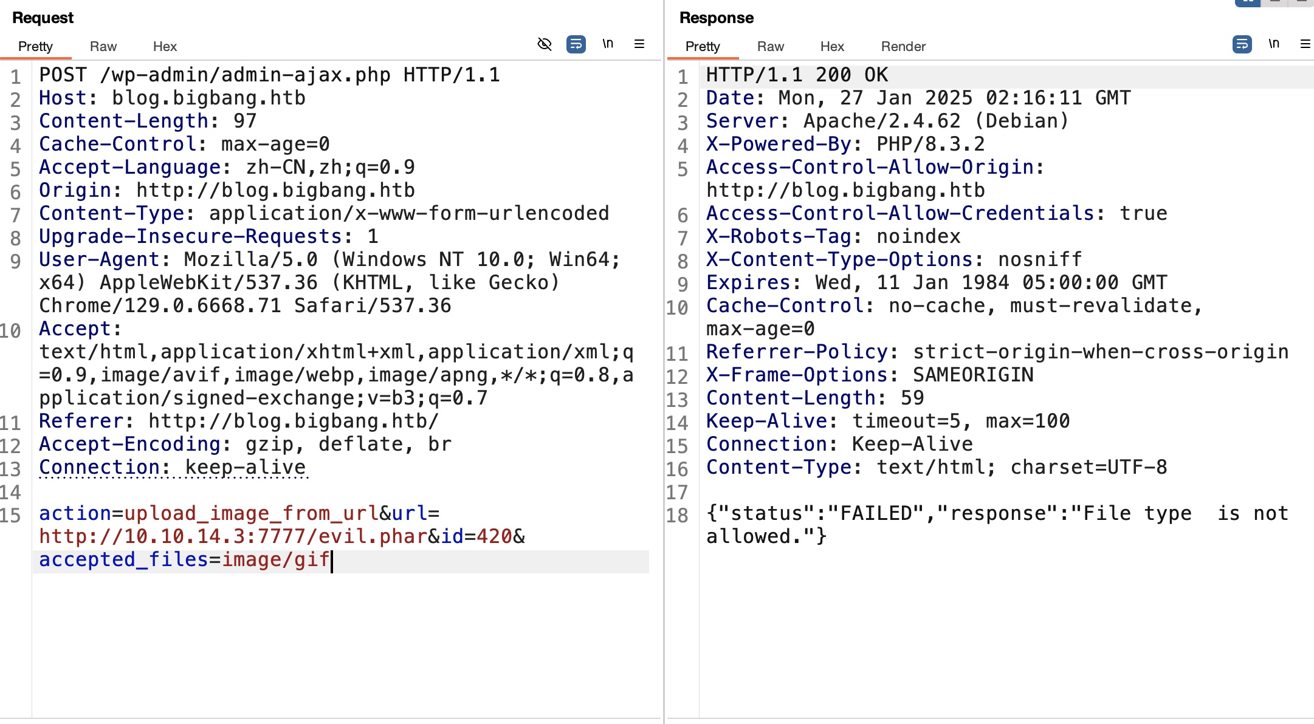Open the Request pane hamburger options menu
Screen dimensions: 1314x724
coord(639,44)
